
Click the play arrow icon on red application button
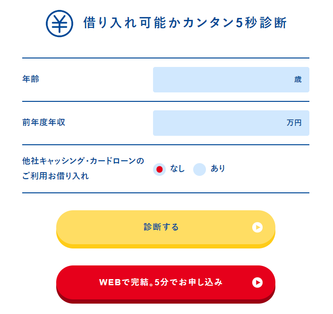[257, 282]
